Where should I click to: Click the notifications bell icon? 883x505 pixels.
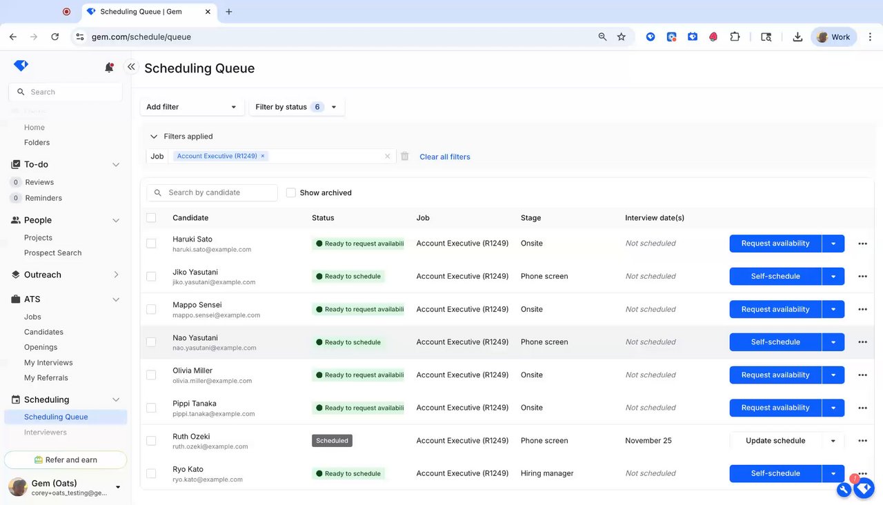pyautogui.click(x=109, y=67)
